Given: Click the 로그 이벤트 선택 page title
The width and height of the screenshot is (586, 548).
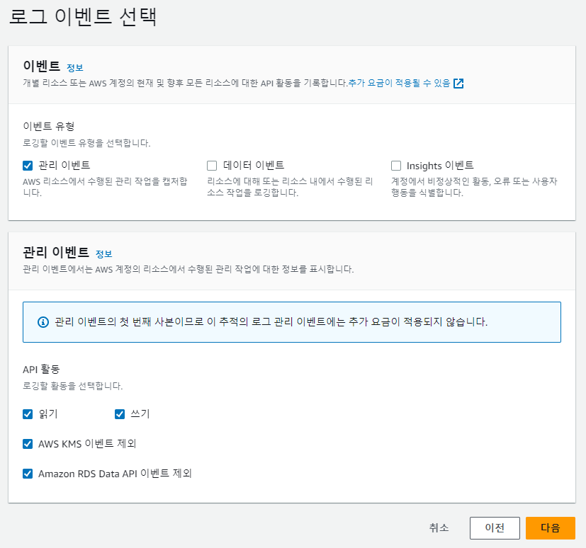Looking at the screenshot, I should [83, 17].
